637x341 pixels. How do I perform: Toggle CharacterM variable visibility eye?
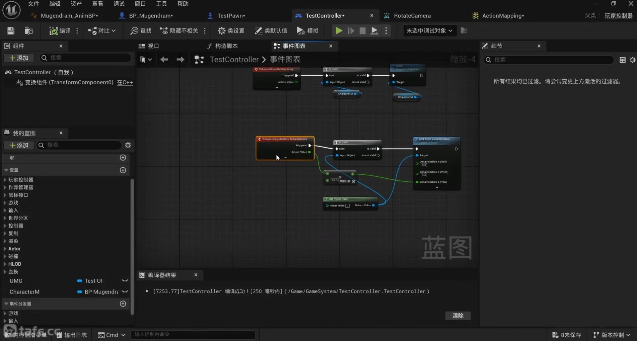pyautogui.click(x=125, y=292)
